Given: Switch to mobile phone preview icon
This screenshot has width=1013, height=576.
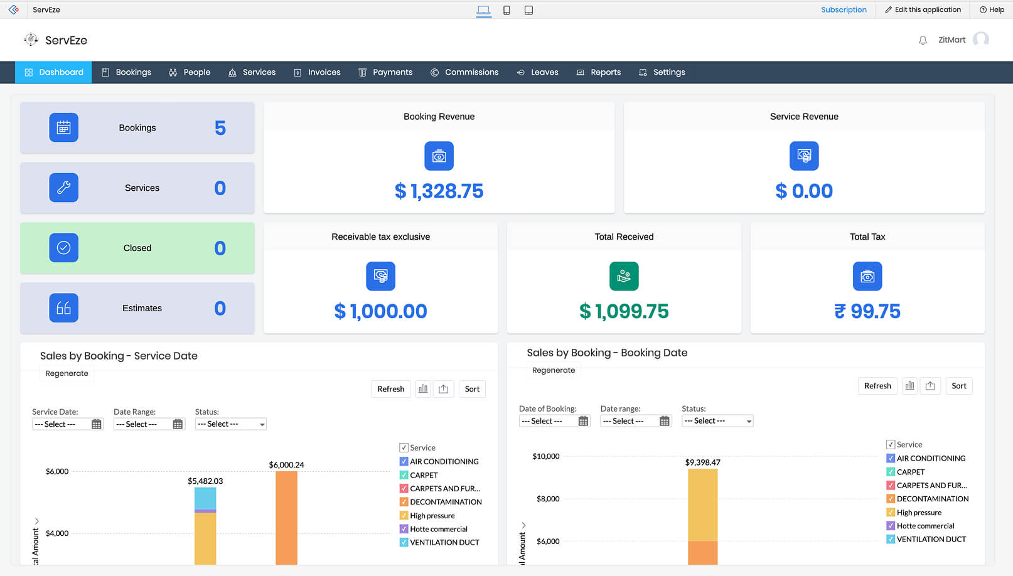Looking at the screenshot, I should pyautogui.click(x=506, y=10).
